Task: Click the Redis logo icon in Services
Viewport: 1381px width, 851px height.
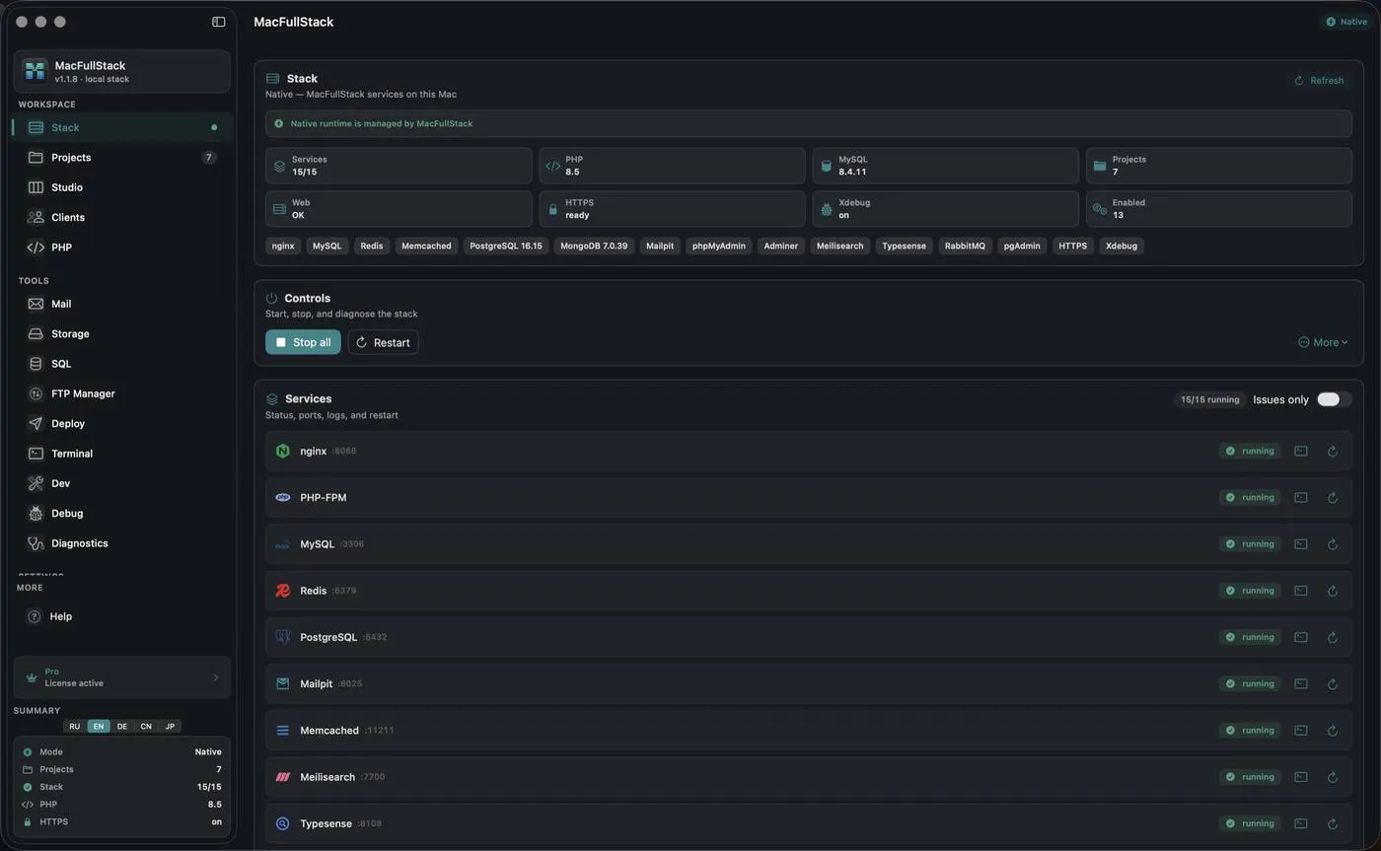Action: 282,591
